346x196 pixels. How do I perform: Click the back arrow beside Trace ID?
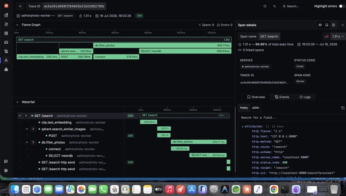tap(20, 6)
